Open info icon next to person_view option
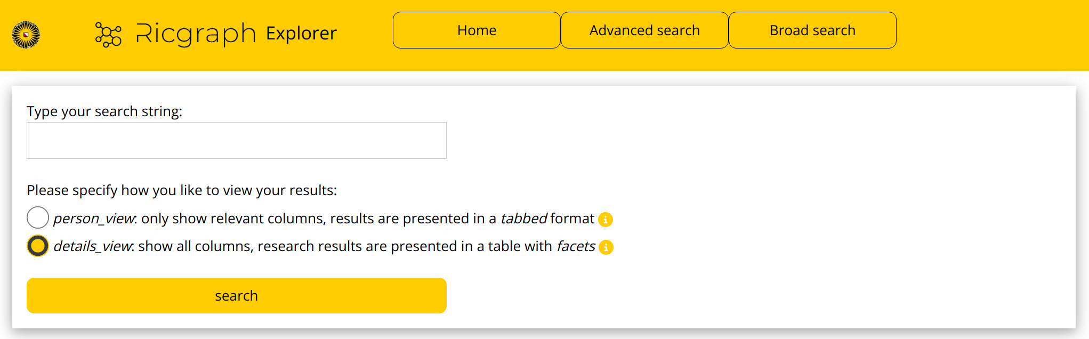 coord(606,220)
